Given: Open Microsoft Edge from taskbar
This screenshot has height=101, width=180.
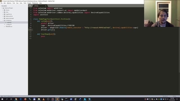Looking at the screenshot, I should [x=21, y=99].
